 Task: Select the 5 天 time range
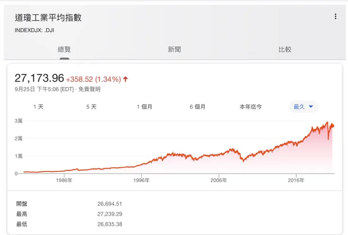[x=91, y=107]
